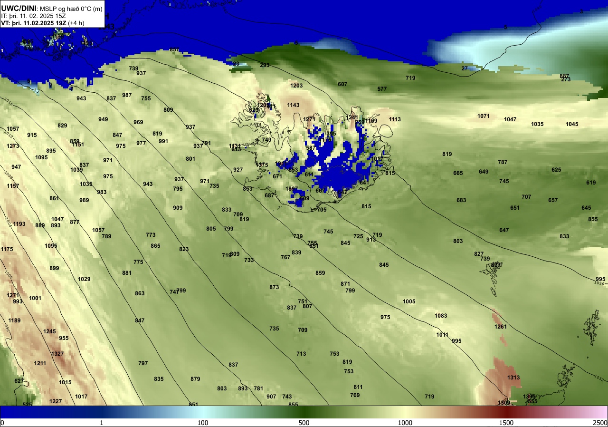Click the 1245 height value
This screenshot has height=427, width=608.
[x=49, y=331]
